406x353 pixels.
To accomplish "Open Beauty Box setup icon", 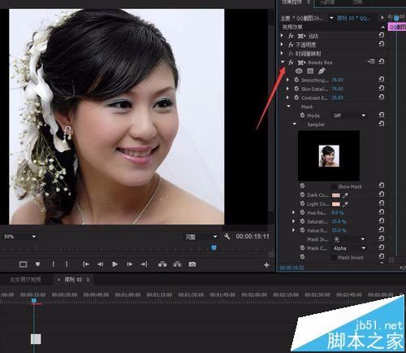I will pos(371,62).
